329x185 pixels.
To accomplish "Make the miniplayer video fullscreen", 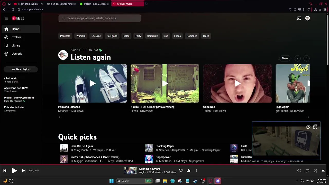I will coord(315,127).
